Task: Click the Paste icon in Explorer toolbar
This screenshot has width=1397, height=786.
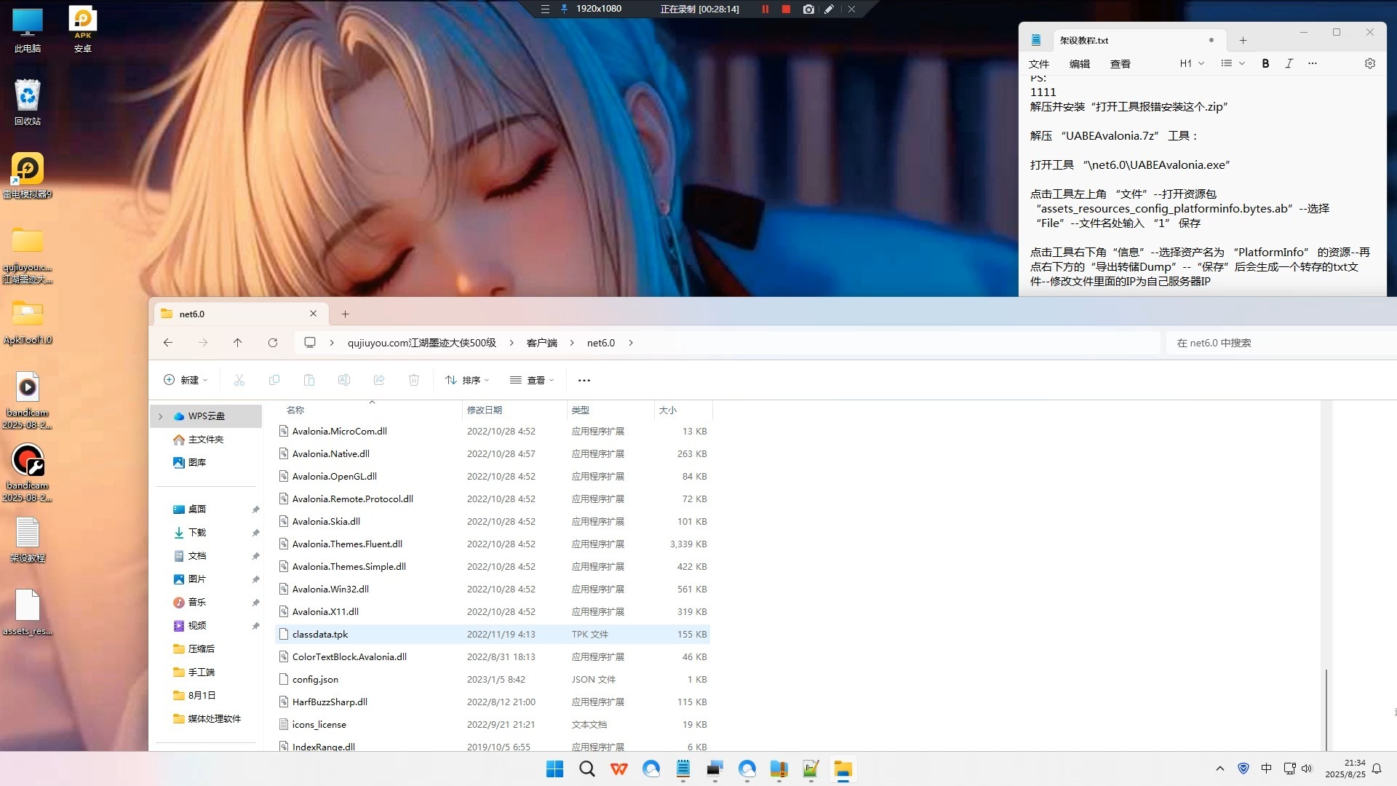Action: pos(309,380)
